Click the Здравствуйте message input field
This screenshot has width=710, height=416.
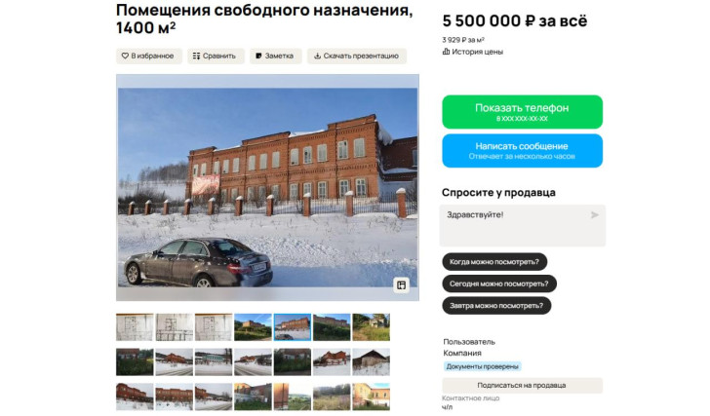(x=522, y=226)
